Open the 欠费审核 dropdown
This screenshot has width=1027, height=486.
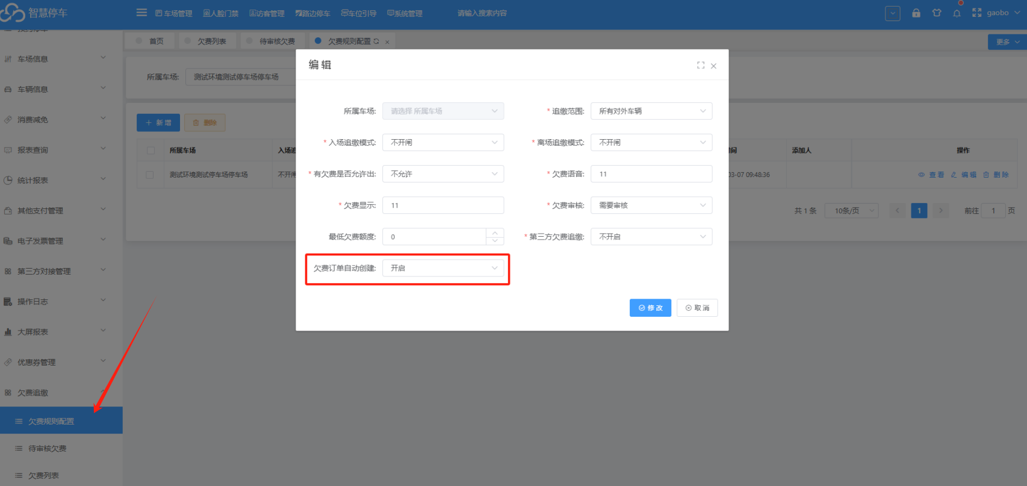point(651,205)
